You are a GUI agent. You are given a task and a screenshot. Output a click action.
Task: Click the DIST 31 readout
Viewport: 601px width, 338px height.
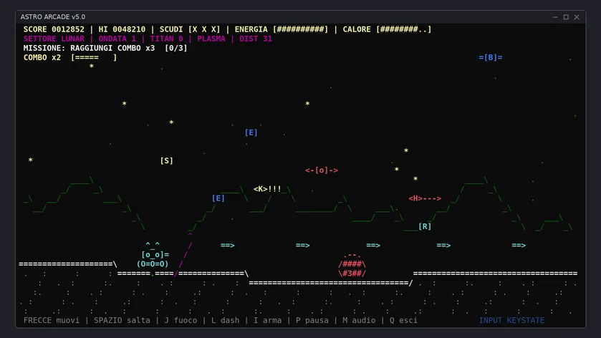(256, 39)
